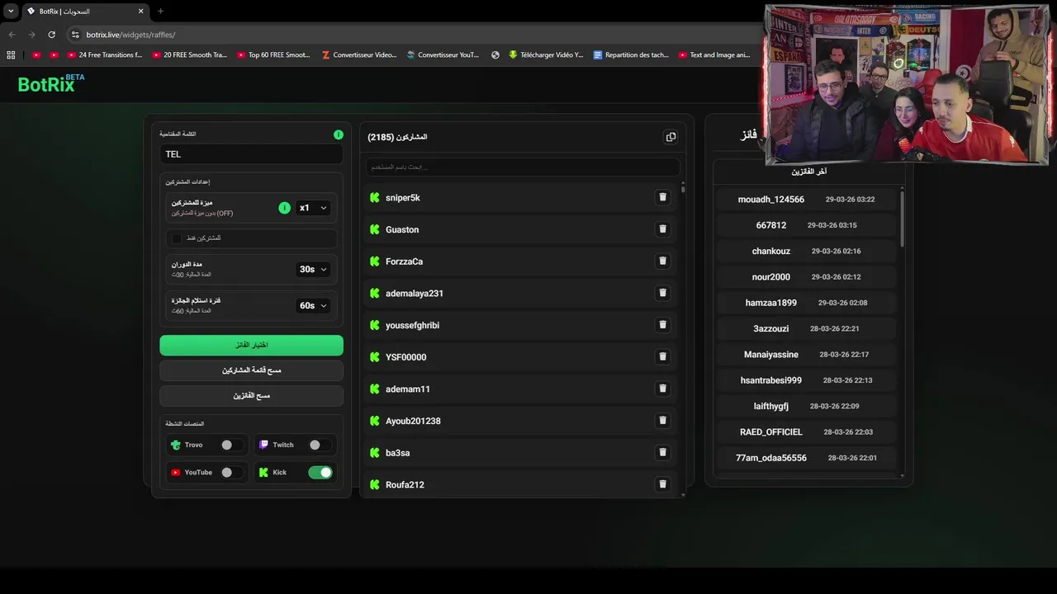Click the participant username search field
Image resolution: width=1057 pixels, height=594 pixels.
point(523,167)
